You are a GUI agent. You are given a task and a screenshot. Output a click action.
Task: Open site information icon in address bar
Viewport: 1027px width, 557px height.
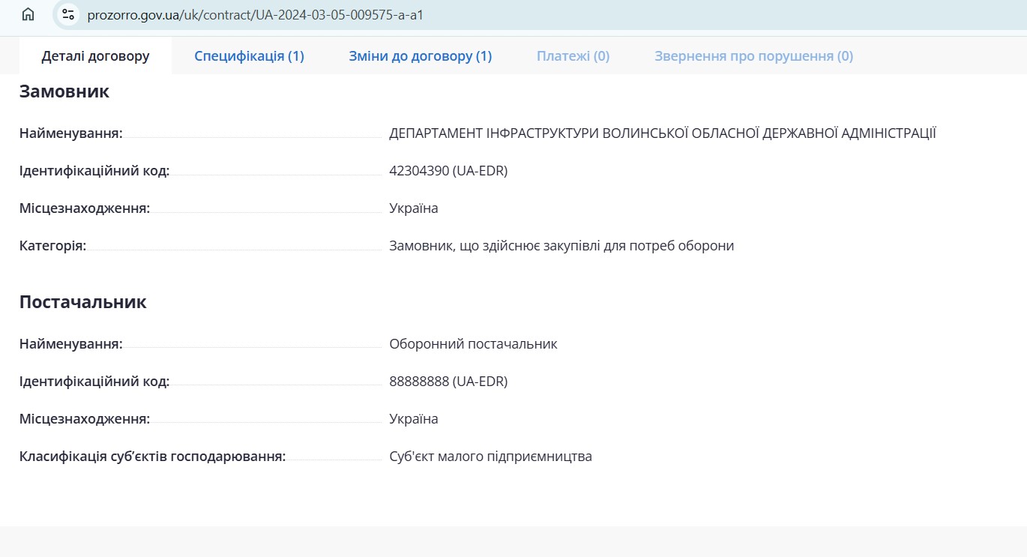(68, 14)
